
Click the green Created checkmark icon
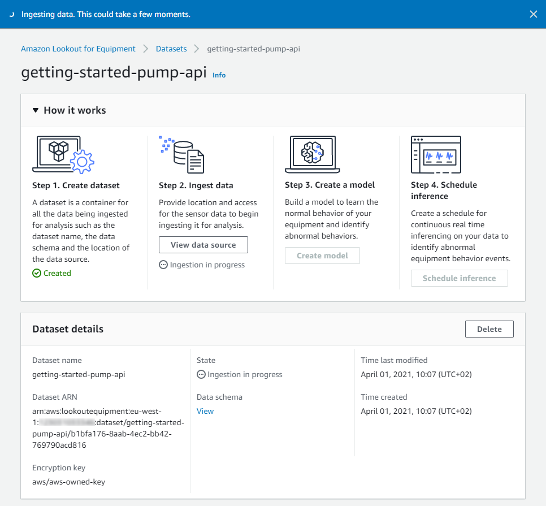point(37,274)
